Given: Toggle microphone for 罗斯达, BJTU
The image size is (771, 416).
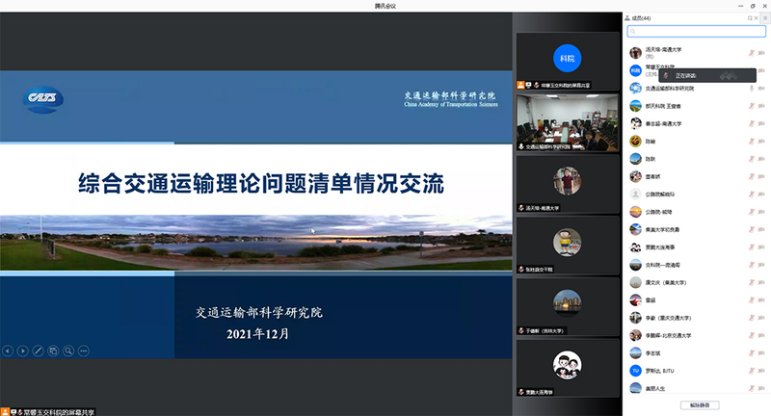Looking at the screenshot, I should click(752, 371).
